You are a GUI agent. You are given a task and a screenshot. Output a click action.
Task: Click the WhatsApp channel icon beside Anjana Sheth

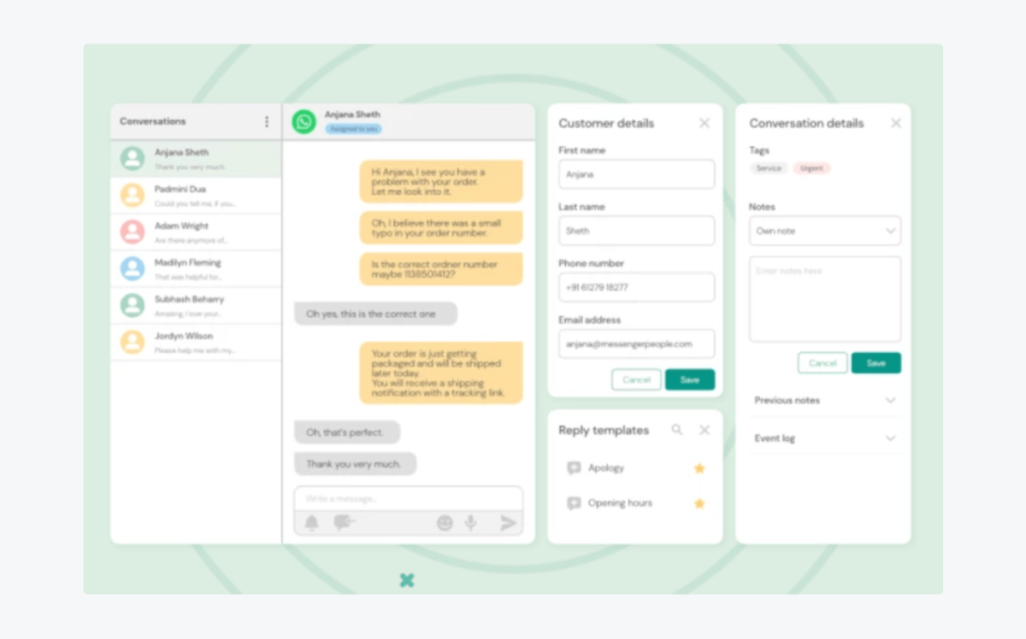[304, 120]
